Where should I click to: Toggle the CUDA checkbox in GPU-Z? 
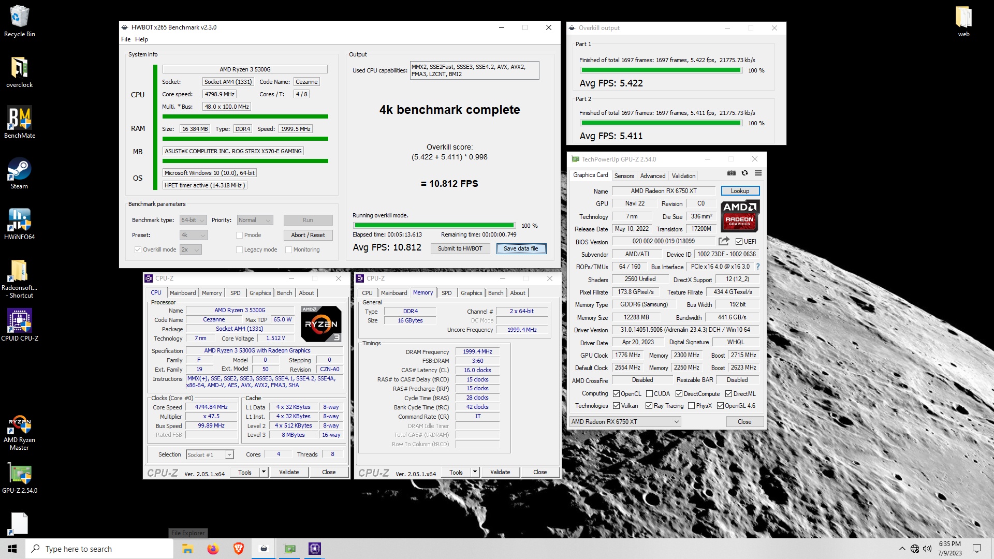tap(649, 394)
